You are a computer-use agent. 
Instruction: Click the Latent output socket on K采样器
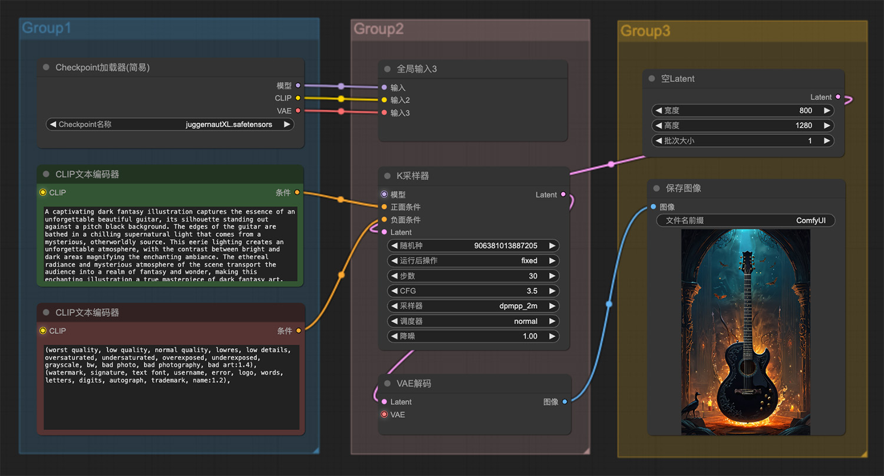[563, 194]
